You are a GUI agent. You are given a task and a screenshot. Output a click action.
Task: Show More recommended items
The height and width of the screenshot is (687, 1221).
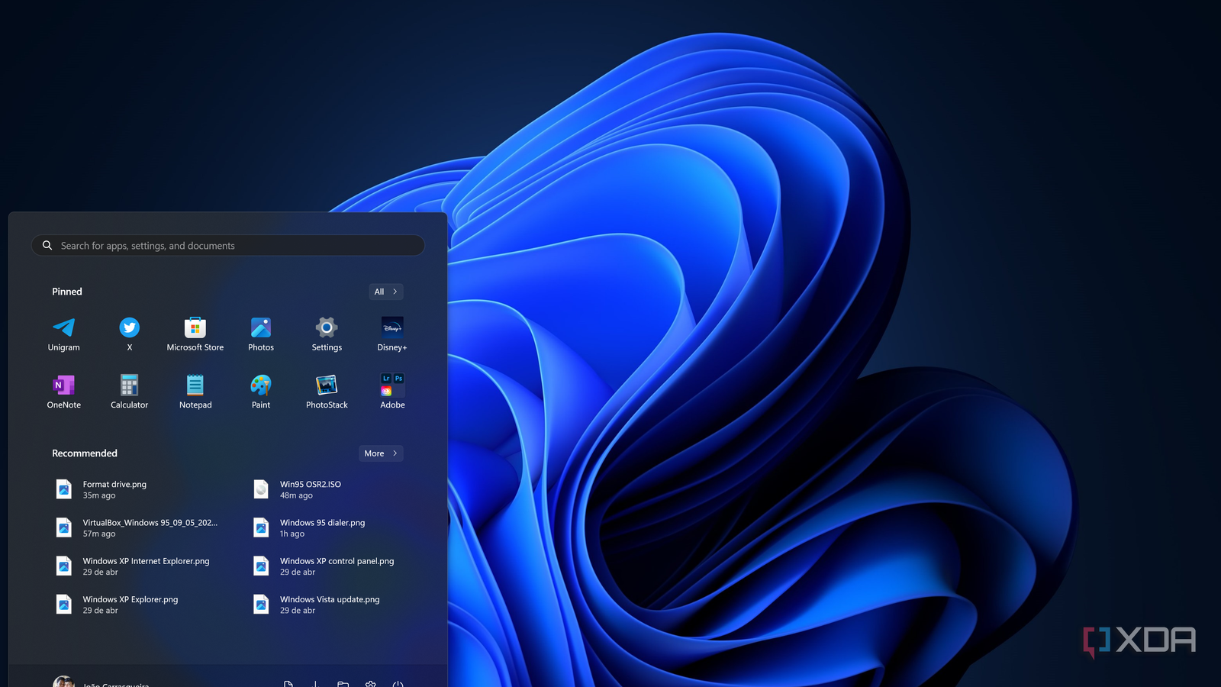tap(381, 453)
